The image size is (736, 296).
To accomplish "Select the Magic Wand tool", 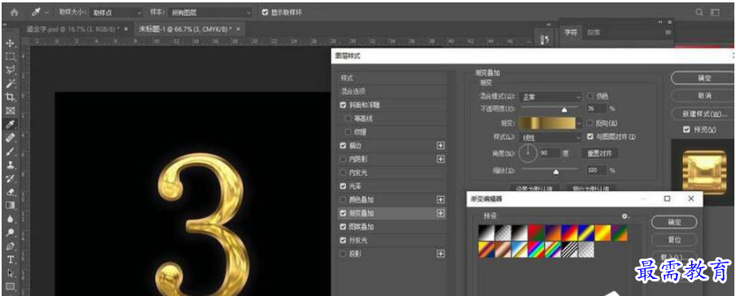I will tap(10, 84).
